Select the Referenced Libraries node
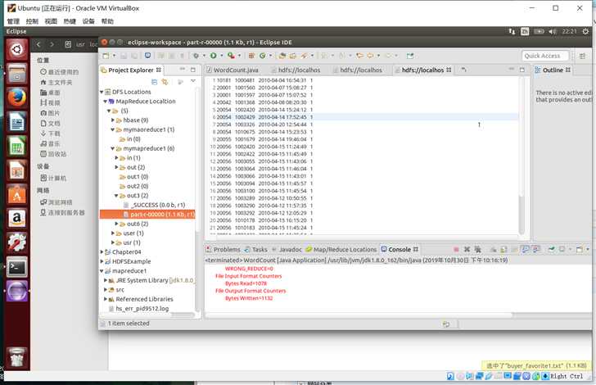The width and height of the screenshot is (596, 385). coord(141,299)
